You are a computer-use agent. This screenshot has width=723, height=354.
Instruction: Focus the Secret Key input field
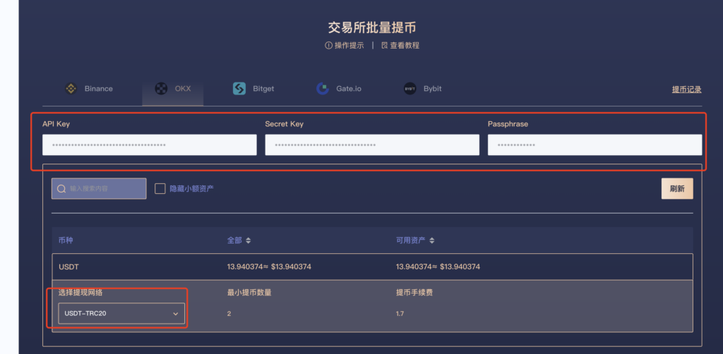point(372,145)
